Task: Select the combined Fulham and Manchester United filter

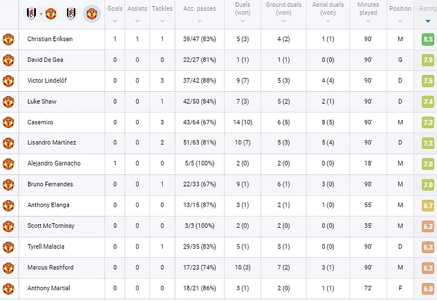Action: click(40, 12)
